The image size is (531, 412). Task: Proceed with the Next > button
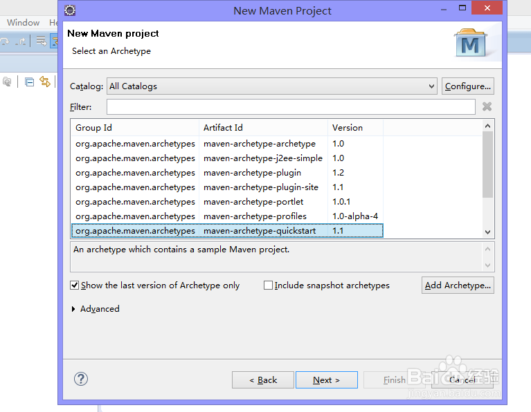(327, 380)
